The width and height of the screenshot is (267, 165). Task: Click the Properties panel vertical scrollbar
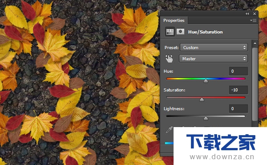coord(255,84)
